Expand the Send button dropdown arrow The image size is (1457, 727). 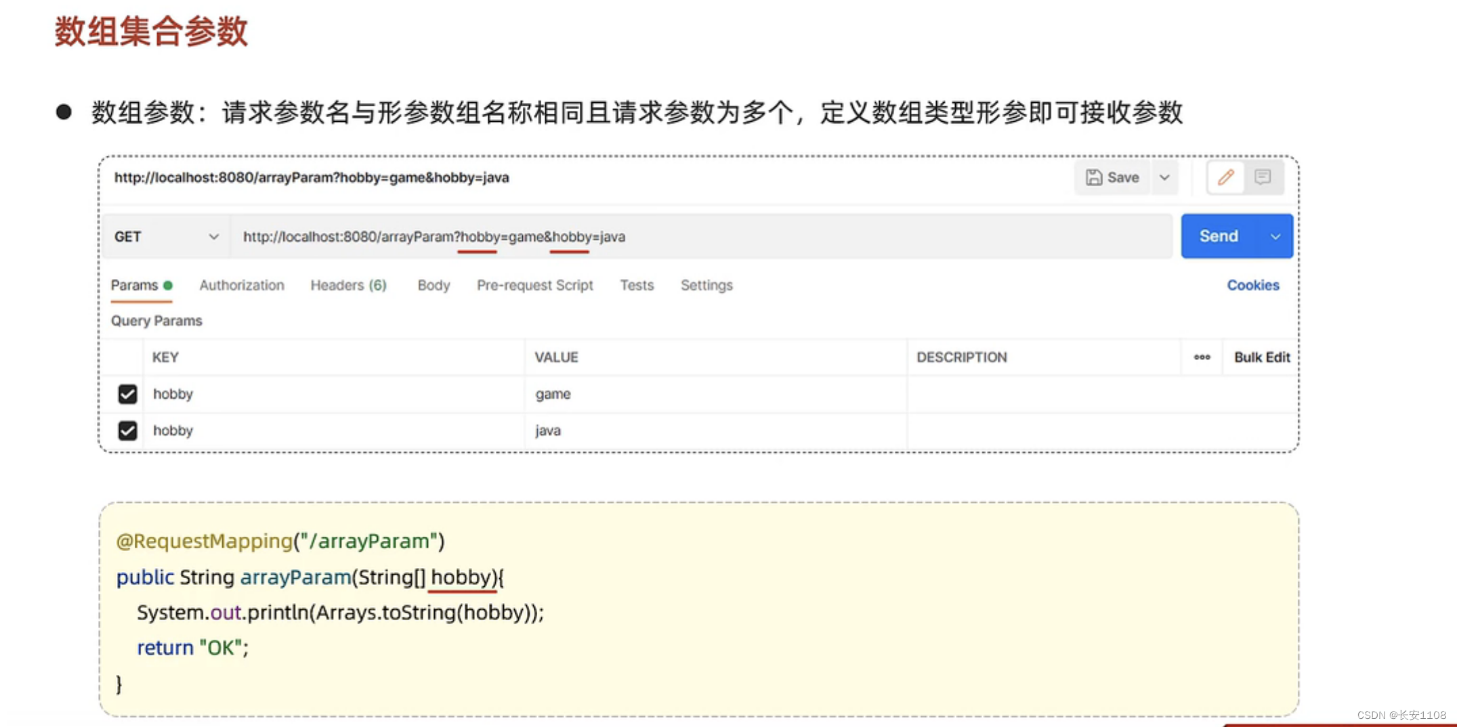1275,236
